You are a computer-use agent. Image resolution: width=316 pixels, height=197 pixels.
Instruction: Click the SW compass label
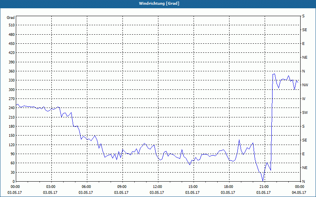305,113
